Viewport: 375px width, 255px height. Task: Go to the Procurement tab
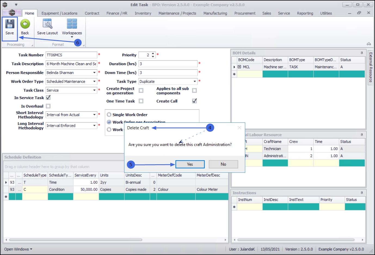click(245, 13)
